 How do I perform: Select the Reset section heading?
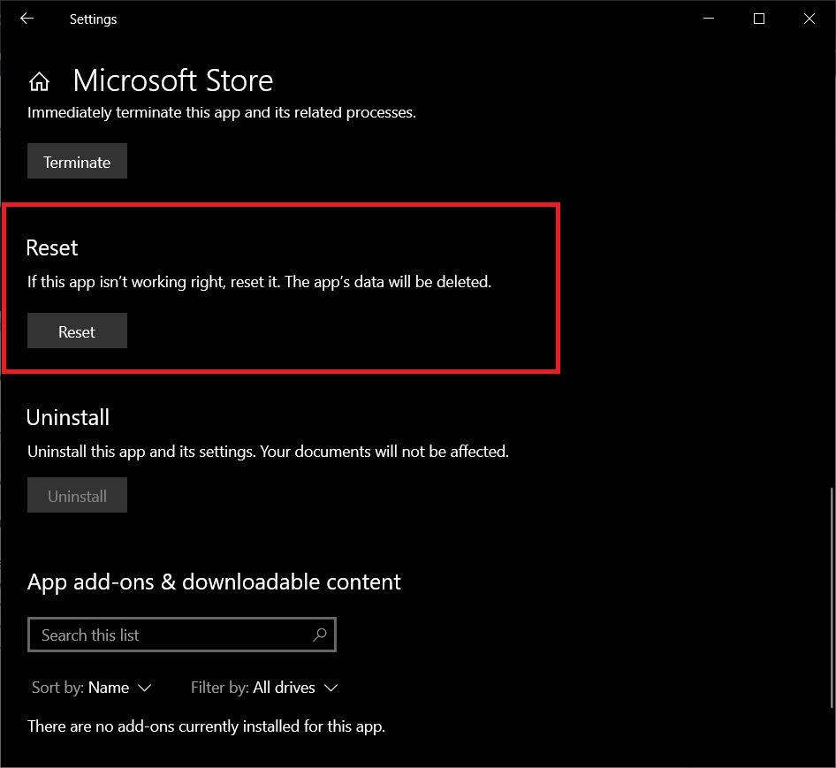pos(52,247)
